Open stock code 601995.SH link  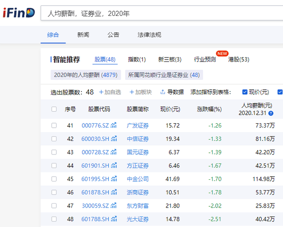coord(96,179)
